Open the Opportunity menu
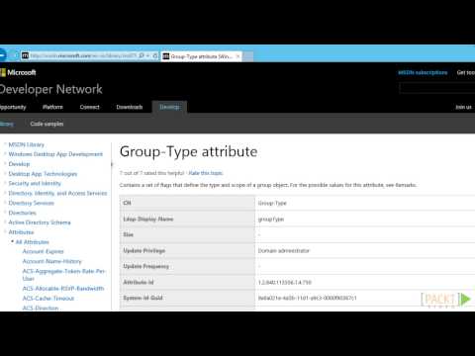 [13, 107]
